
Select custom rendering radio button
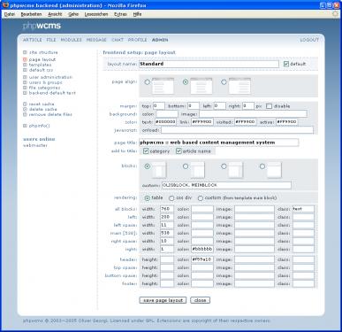201,198
